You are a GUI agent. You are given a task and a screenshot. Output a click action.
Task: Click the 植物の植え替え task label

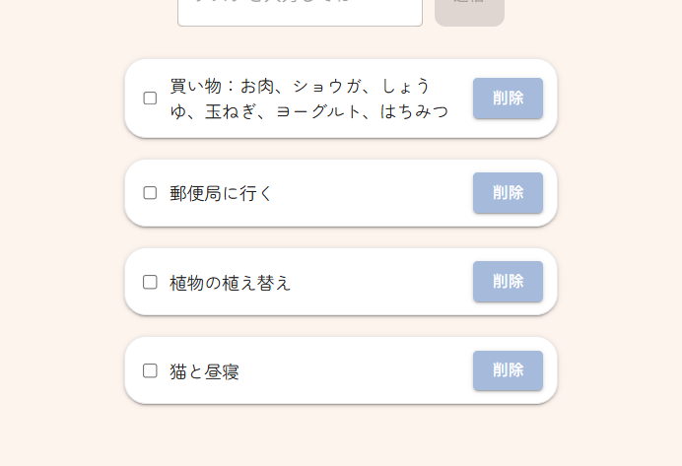(x=231, y=283)
